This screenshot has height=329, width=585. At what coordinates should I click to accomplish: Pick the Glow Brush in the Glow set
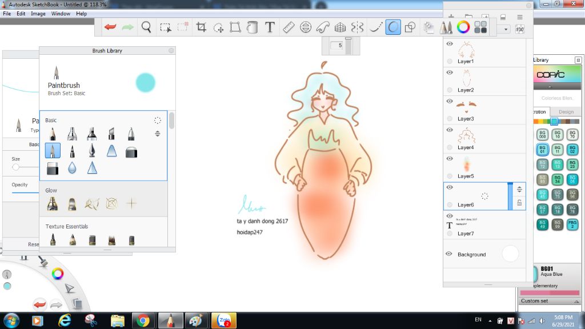(x=53, y=204)
